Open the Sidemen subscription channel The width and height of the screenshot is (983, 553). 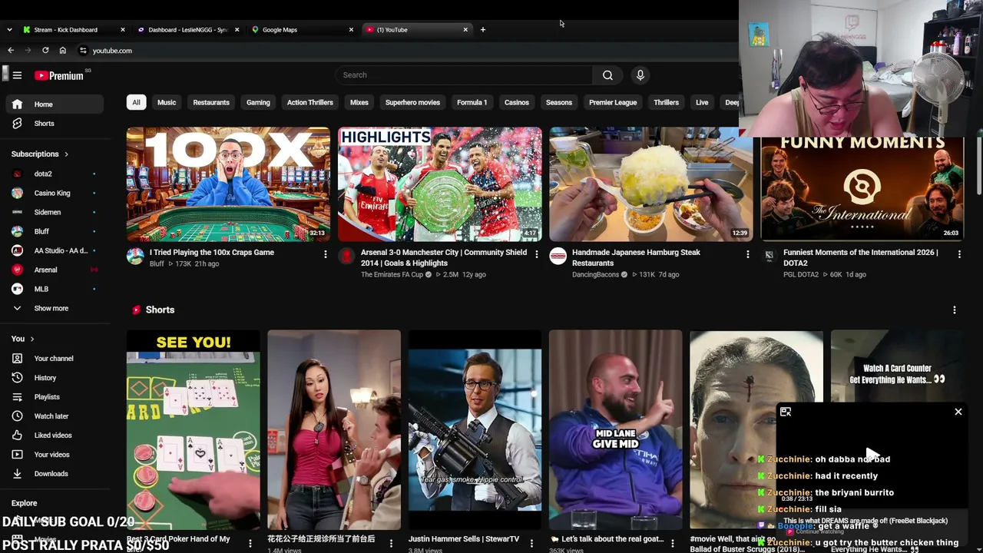[54, 213]
